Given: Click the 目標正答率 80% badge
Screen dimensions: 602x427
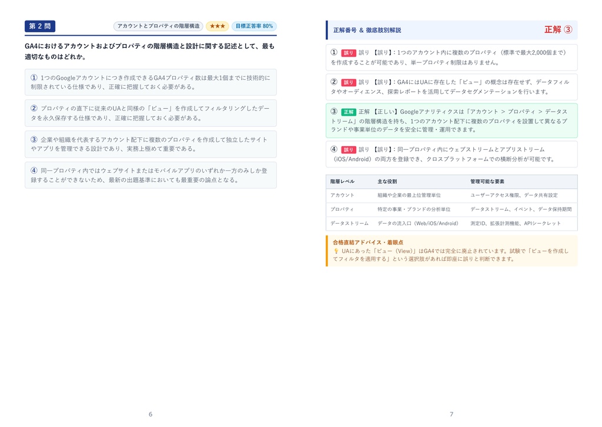Looking at the screenshot, I should click(254, 26).
